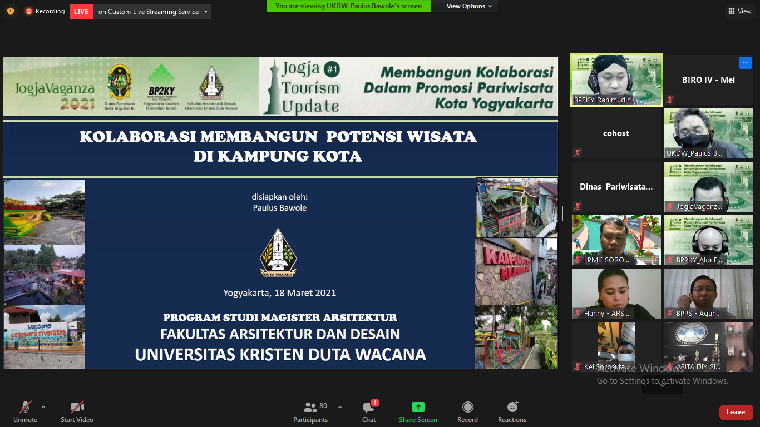Image resolution: width=760 pixels, height=427 pixels.
Task: Expand the arrow beside Participants
Action: (340, 406)
